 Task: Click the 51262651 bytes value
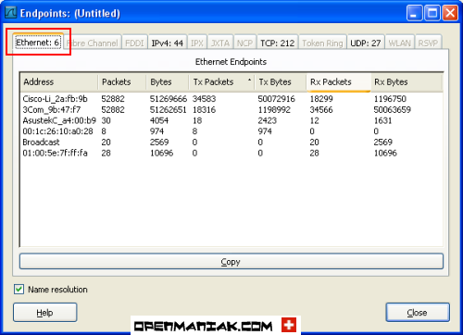(x=169, y=109)
